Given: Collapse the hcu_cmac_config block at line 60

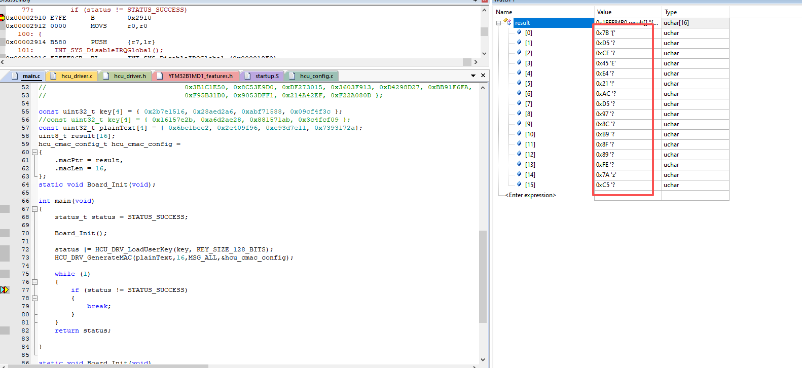Looking at the screenshot, I should click(x=34, y=152).
